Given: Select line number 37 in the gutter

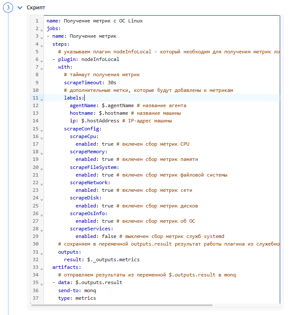Looking at the screenshot, I should tap(36, 298).
